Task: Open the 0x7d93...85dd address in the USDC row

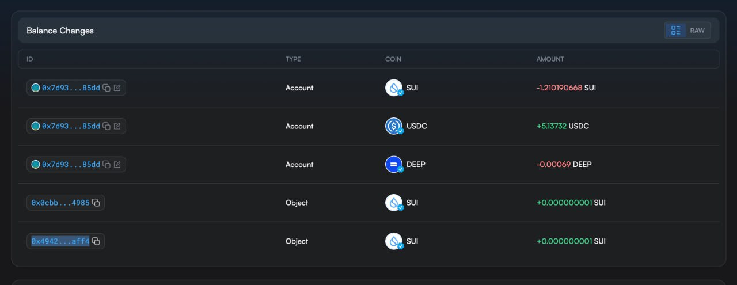Action: (x=71, y=126)
